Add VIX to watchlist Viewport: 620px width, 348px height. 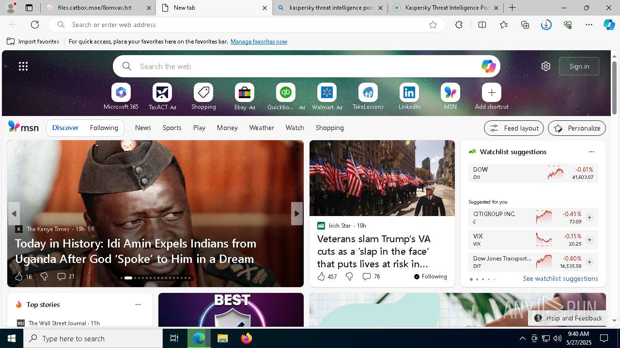589,240
